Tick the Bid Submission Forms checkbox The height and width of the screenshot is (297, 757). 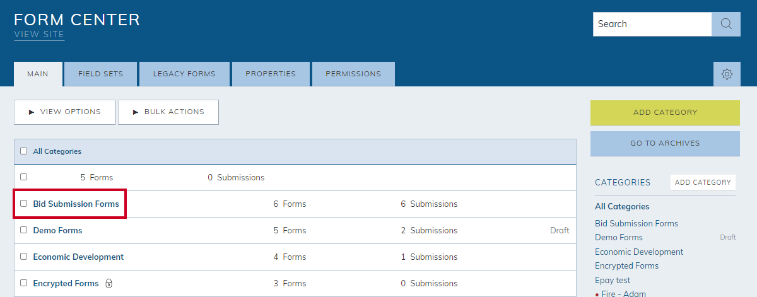coord(24,204)
